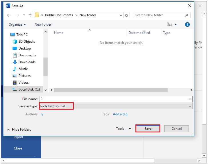The width and height of the screenshot is (208, 164).
Task: Click the 3D Objects cube icon
Action: click(x=15, y=42)
